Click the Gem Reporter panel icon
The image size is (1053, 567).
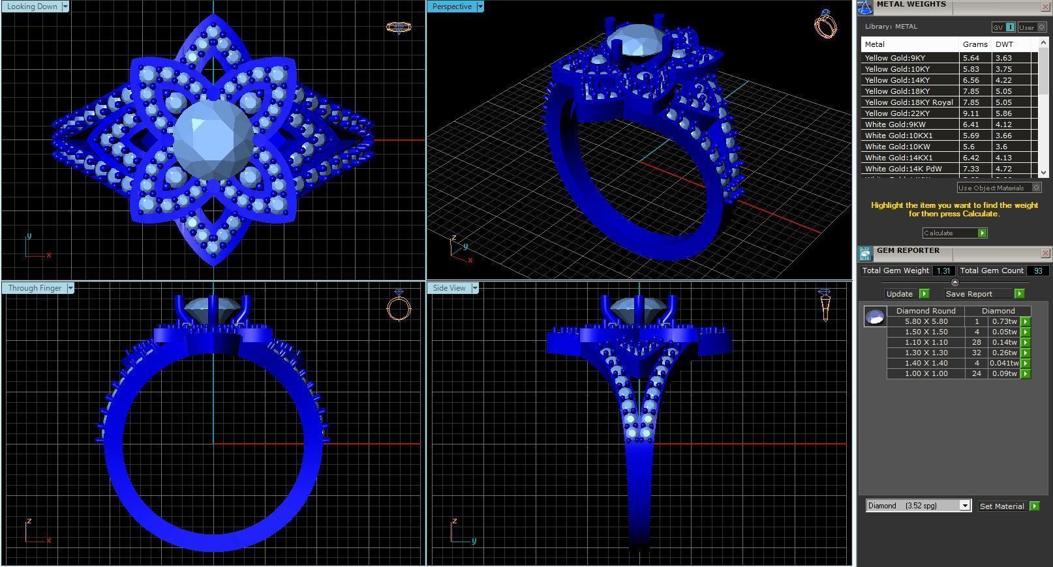(x=864, y=253)
